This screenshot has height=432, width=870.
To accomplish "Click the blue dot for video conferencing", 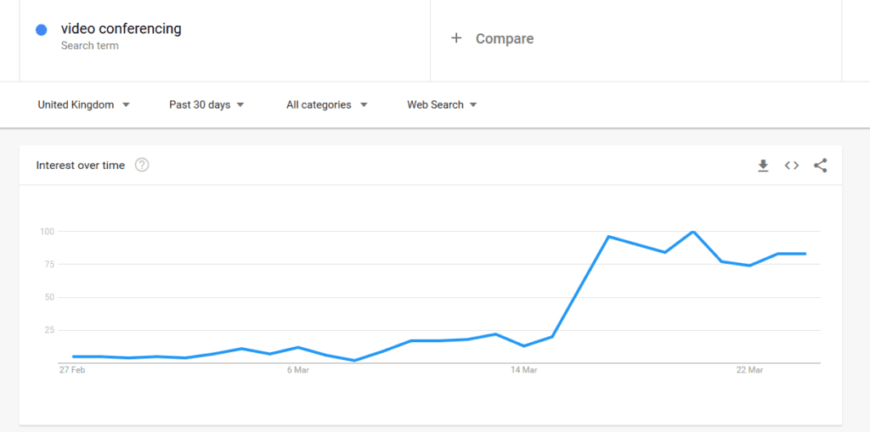I will pos(41,30).
